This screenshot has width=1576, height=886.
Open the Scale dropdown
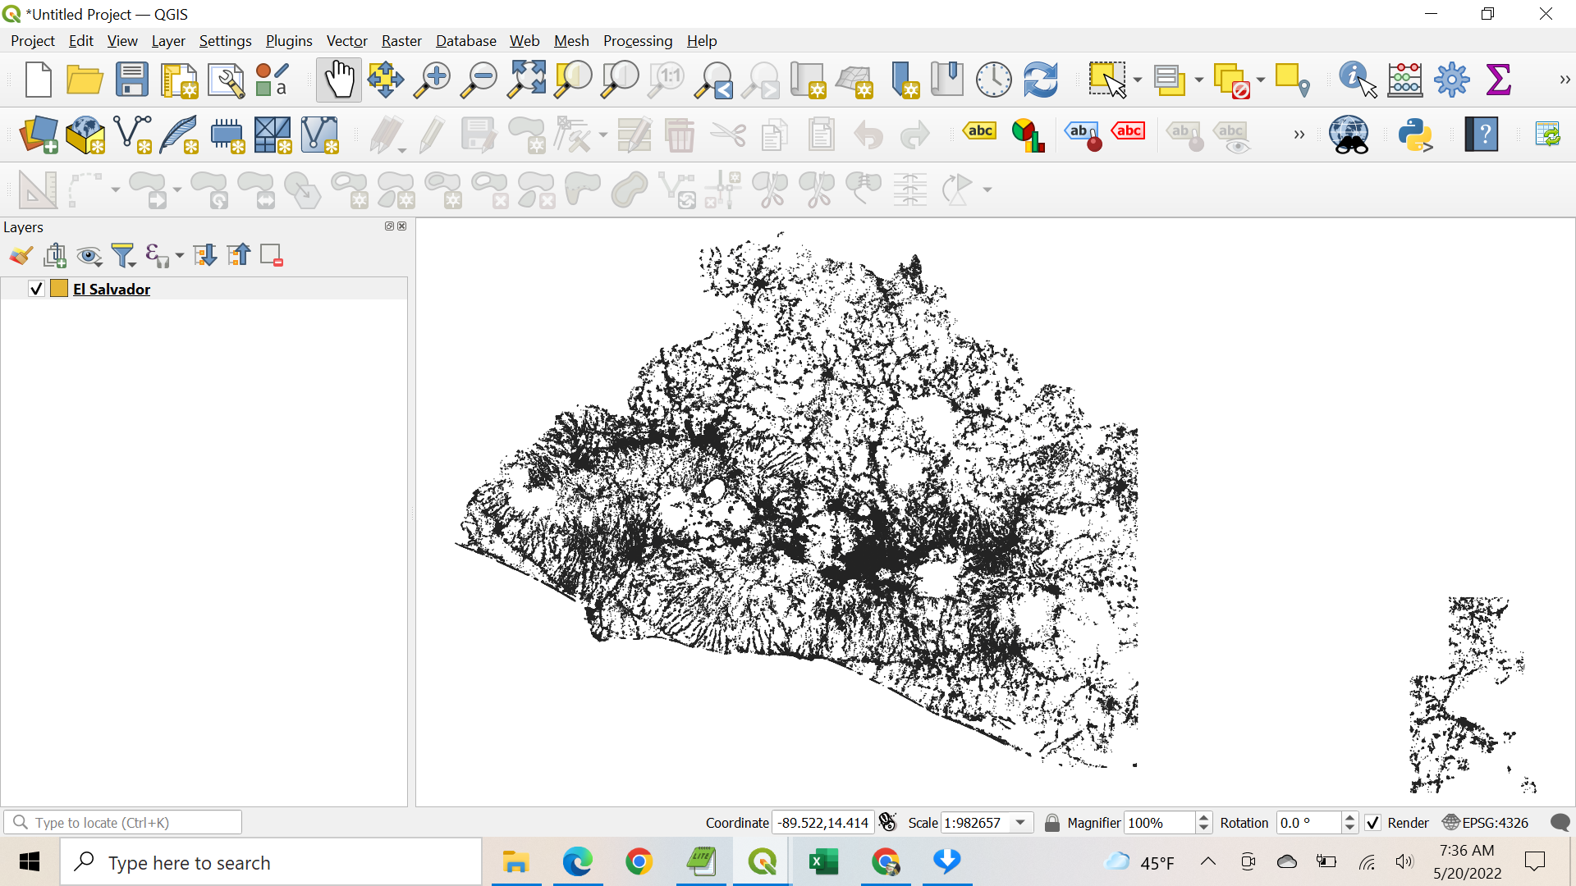pyautogui.click(x=1020, y=822)
